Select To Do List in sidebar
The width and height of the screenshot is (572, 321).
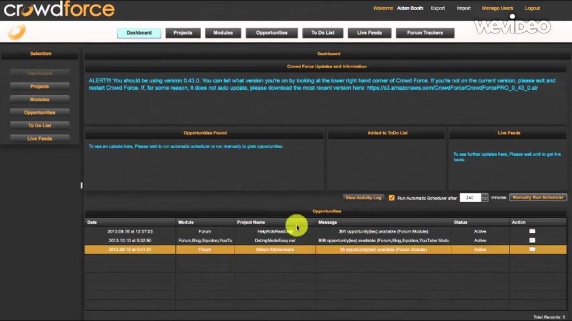40,125
